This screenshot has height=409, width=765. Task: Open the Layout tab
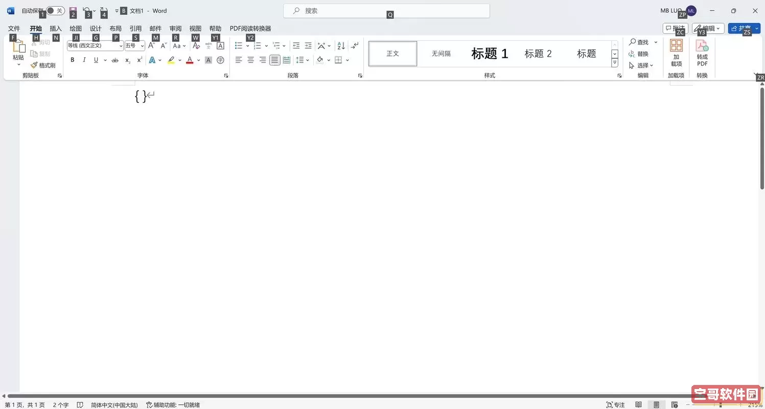[x=115, y=29]
